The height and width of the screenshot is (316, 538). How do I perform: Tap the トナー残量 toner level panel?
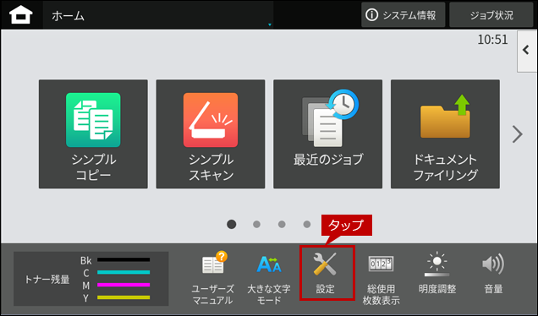click(x=91, y=279)
